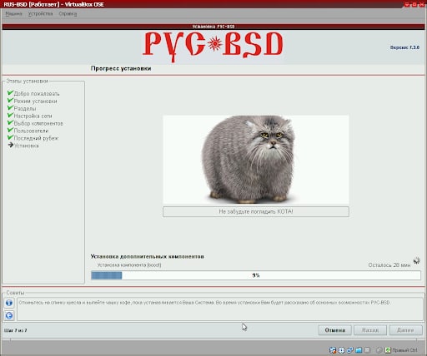Select the Режим установки step
427x356 pixels.
35,101
